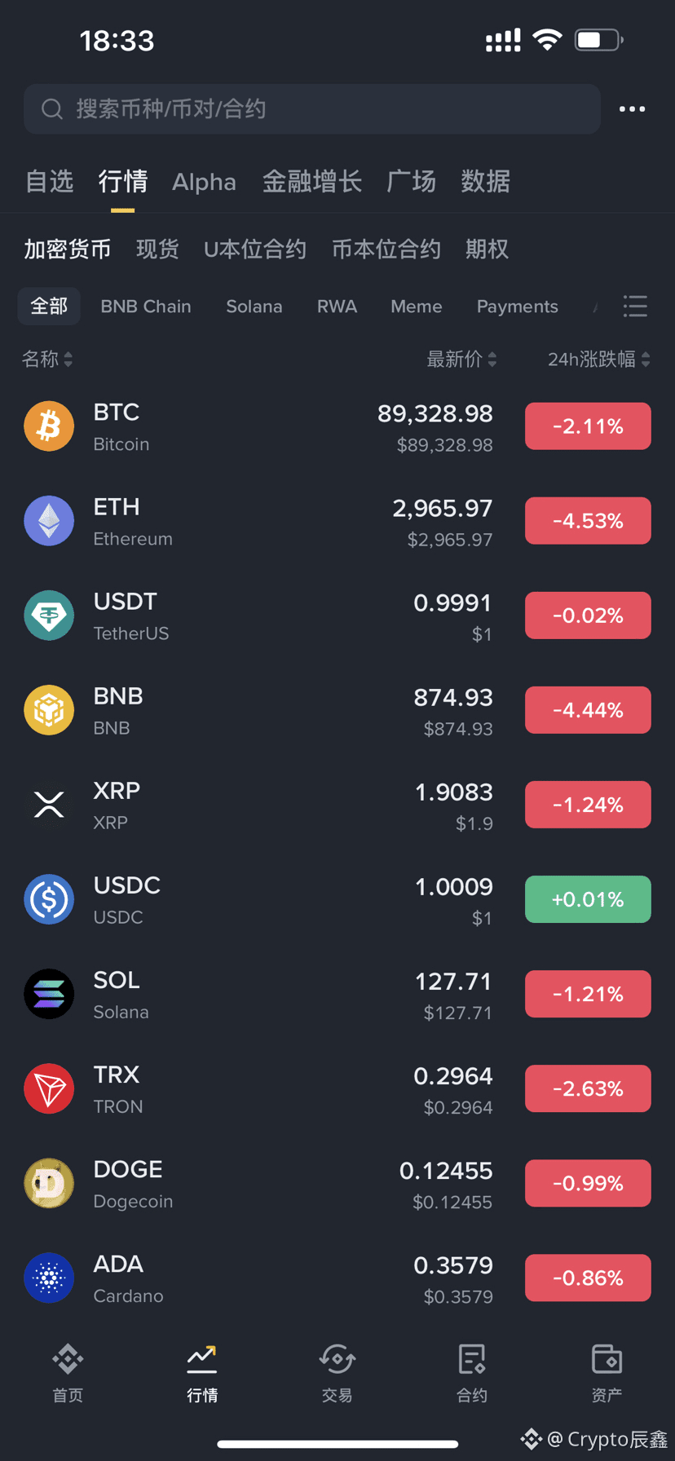This screenshot has height=1461, width=675.
Task: Switch to the Alpha tab
Action: click(x=204, y=182)
